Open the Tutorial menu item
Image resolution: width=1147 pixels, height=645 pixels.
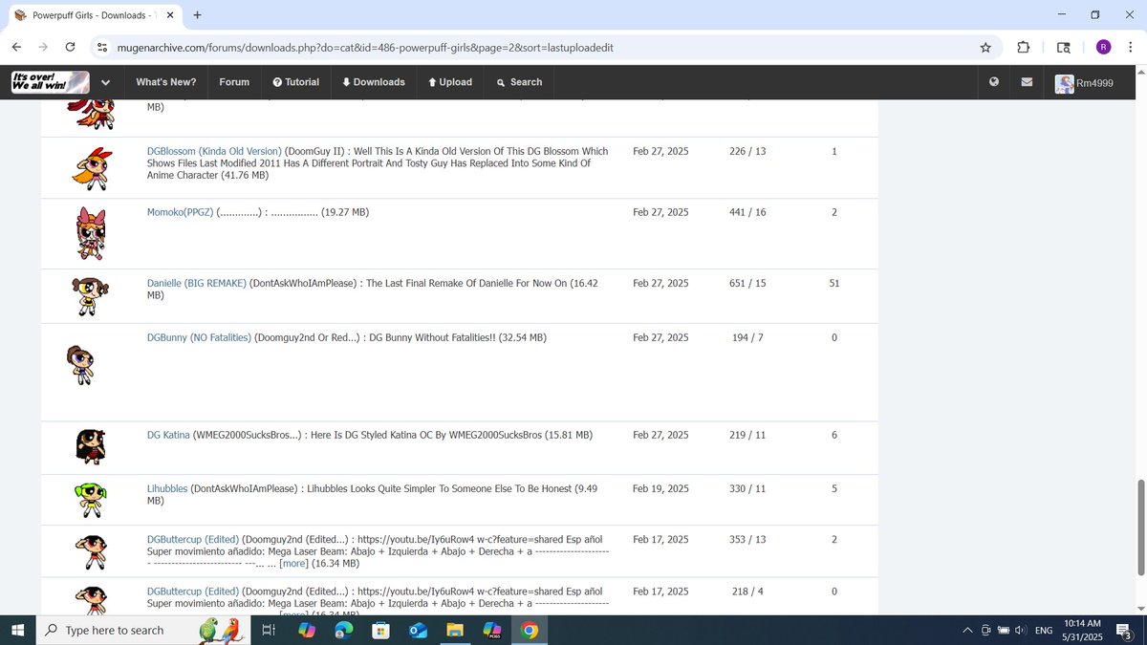pyautogui.click(x=295, y=82)
